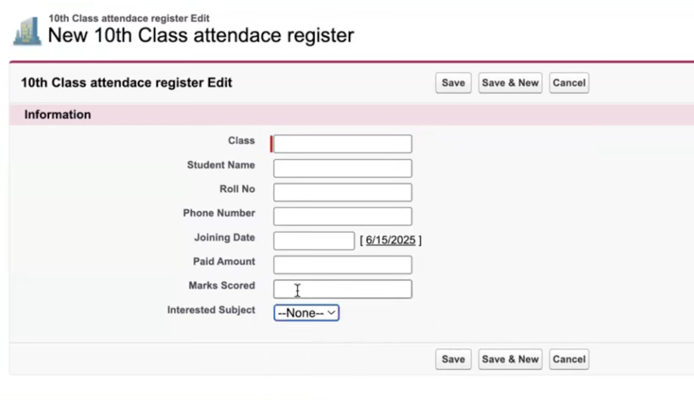Focus the Class input field

click(342, 144)
